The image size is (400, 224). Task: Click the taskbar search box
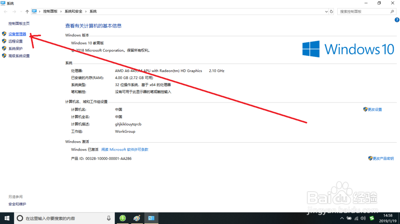(64, 218)
